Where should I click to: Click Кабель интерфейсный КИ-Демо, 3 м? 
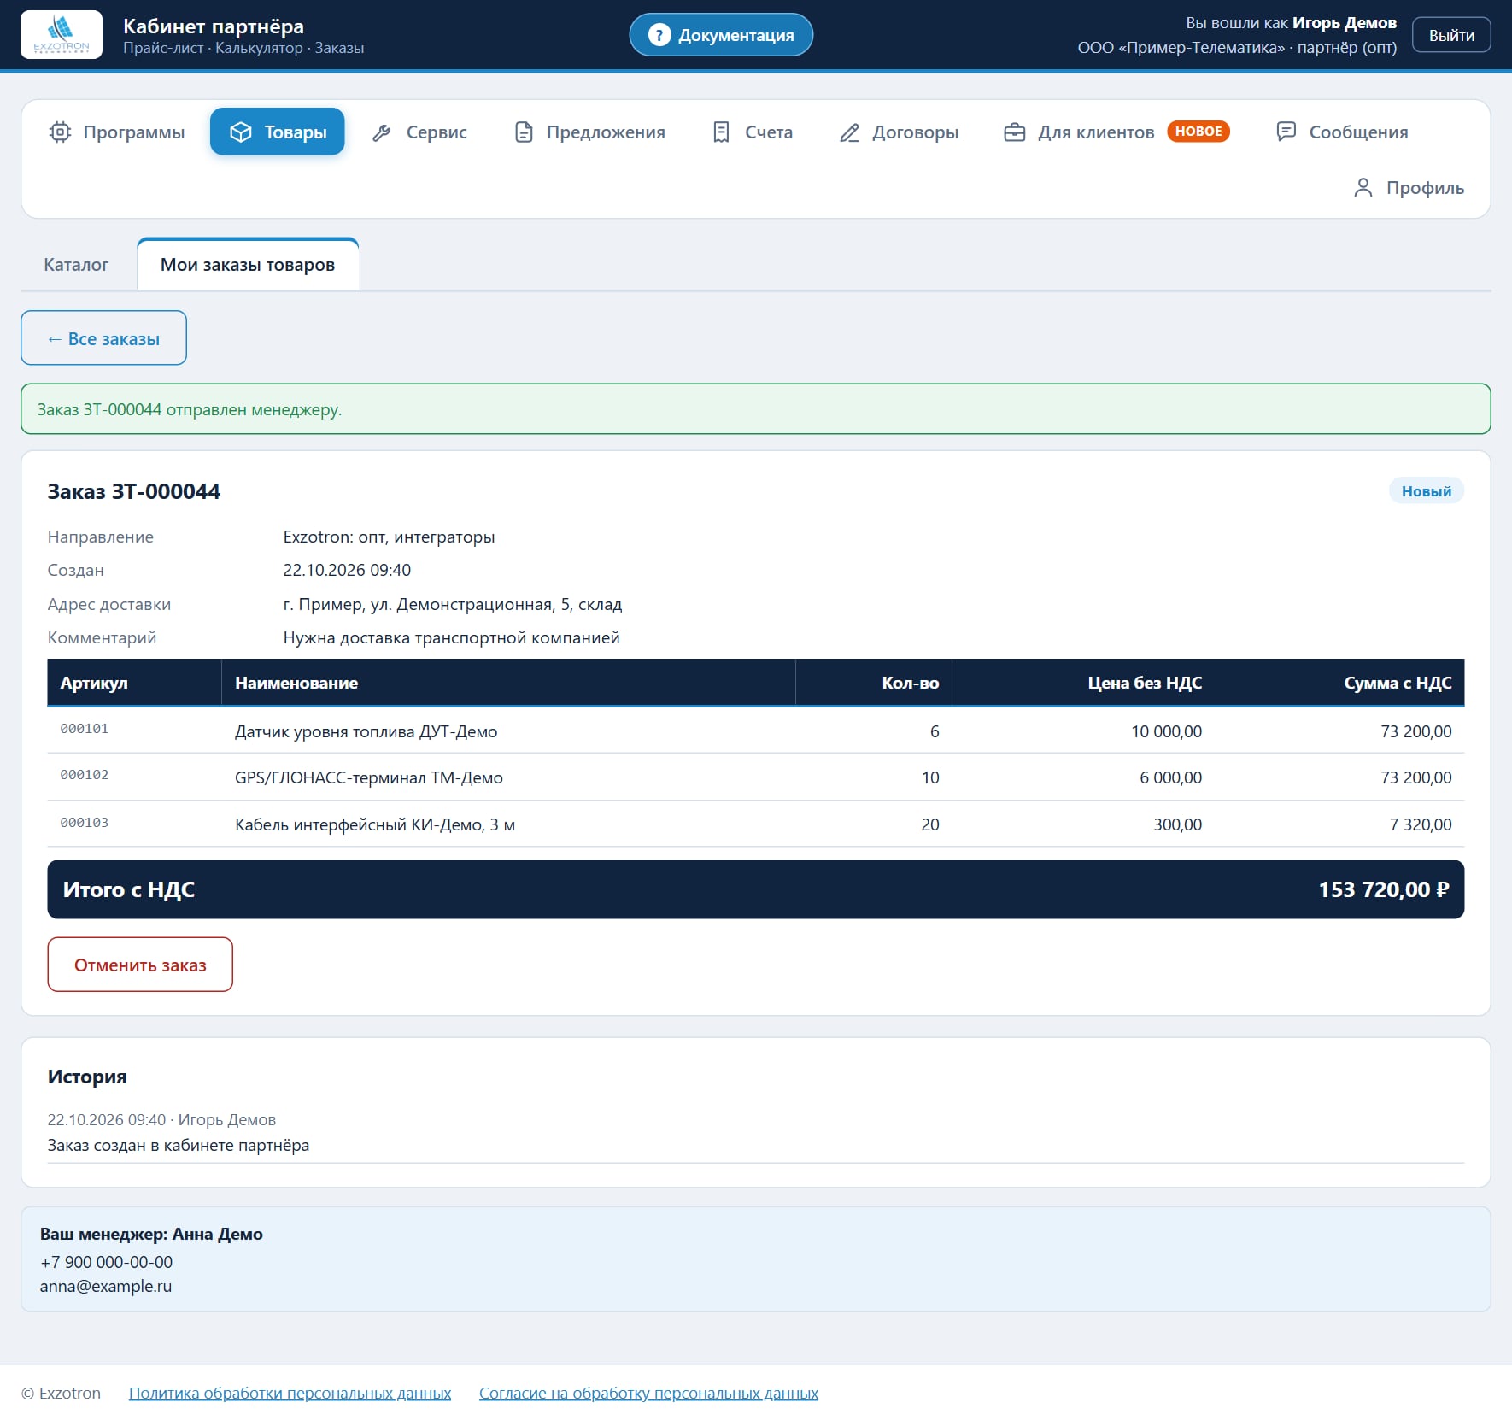[x=375, y=824]
